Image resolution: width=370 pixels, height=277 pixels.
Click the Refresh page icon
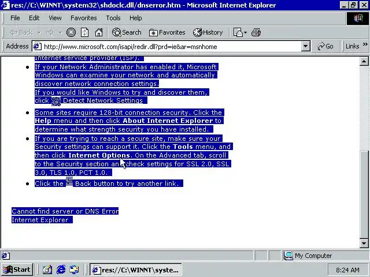click(85, 32)
